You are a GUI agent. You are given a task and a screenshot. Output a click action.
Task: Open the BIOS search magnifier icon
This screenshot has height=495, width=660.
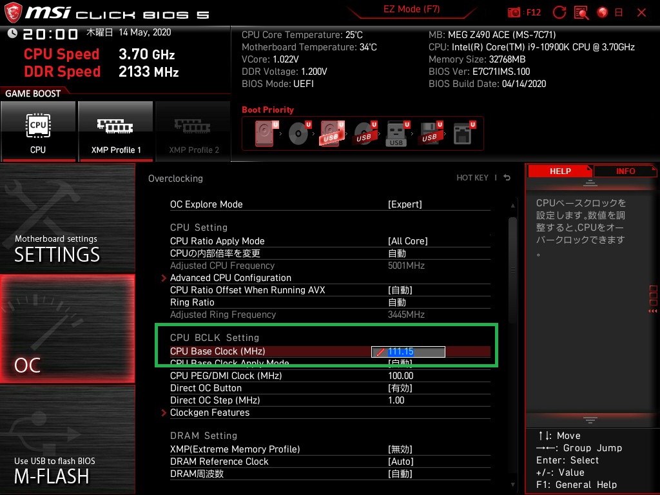(x=581, y=13)
